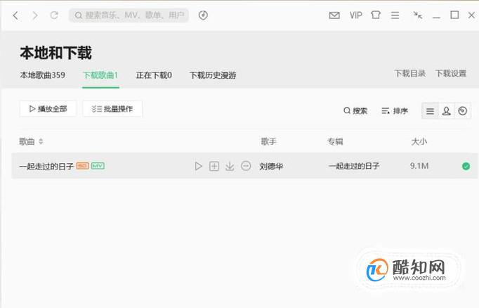The image size is (479, 308).
Task: Download 一起走过的日子 via row icon
Action: 230,166
